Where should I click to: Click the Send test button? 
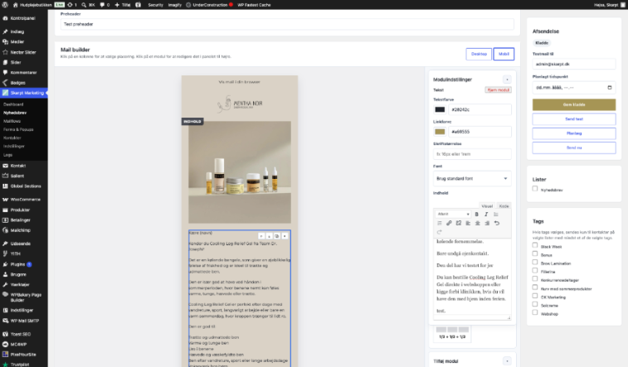pos(574,119)
